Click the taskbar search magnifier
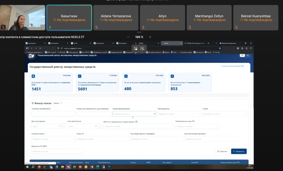This screenshot has height=171, width=283. click(33, 167)
